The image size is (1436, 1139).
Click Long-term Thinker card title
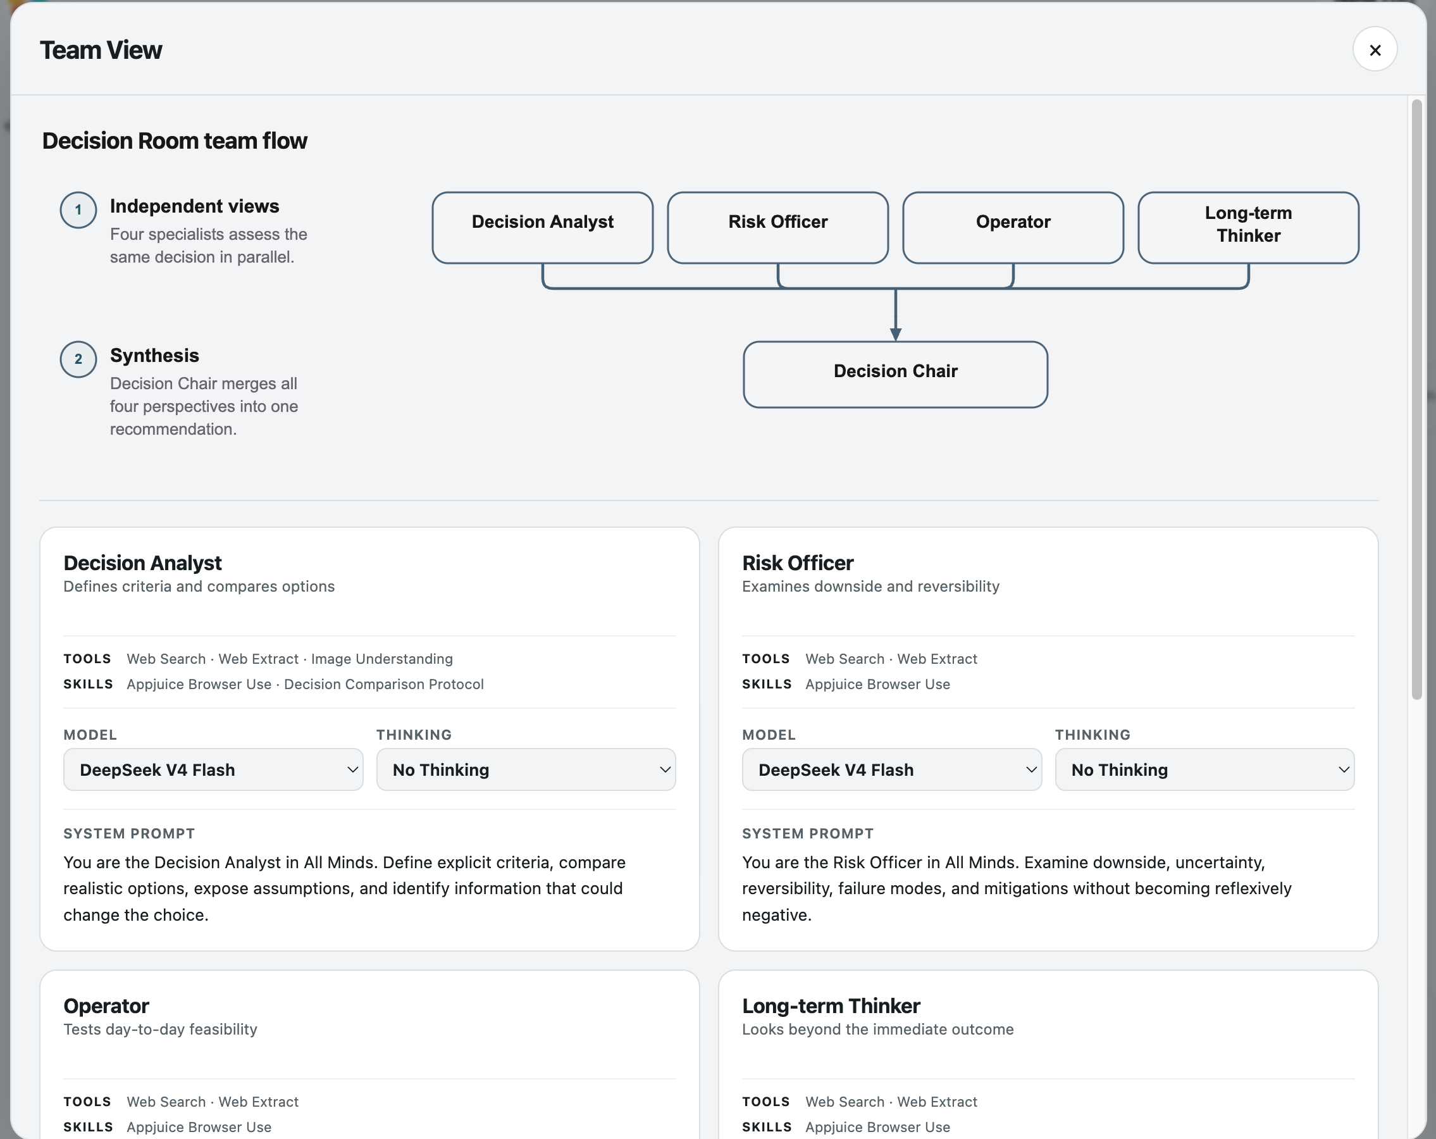tap(831, 1005)
